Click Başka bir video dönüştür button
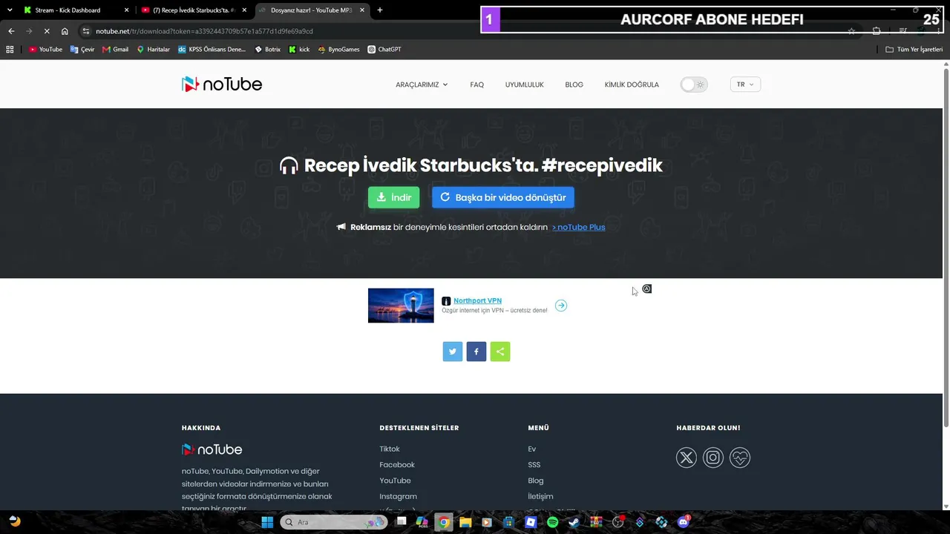950x534 pixels. click(x=503, y=197)
